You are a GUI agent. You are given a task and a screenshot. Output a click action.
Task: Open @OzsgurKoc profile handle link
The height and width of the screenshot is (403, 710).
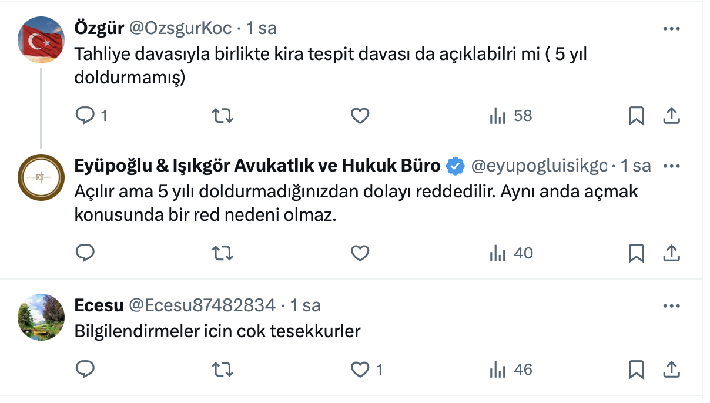click(x=180, y=28)
